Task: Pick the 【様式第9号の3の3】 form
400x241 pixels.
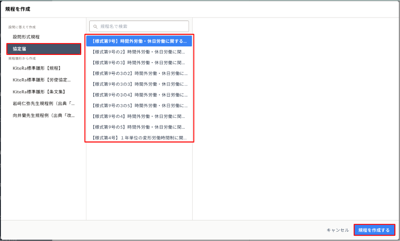Action: pyautogui.click(x=139, y=84)
